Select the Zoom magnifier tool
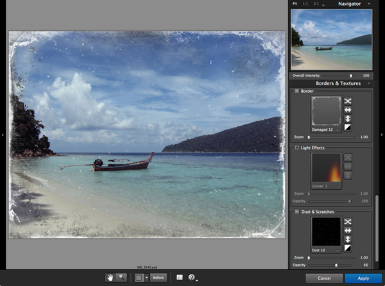Viewport: 385px width, 286px height. [121, 277]
